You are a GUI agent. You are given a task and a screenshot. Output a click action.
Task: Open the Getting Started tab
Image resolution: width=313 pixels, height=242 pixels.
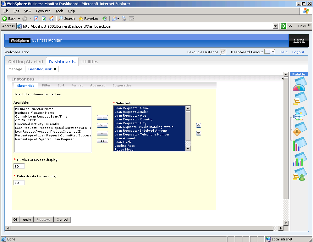click(25, 62)
